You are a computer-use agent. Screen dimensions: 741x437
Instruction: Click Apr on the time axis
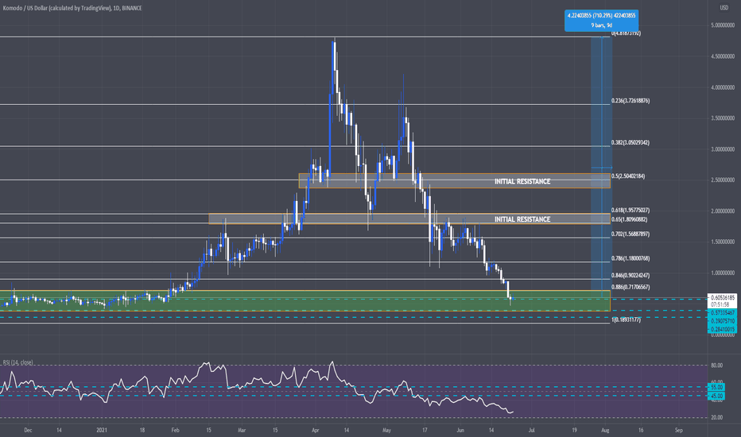316,430
